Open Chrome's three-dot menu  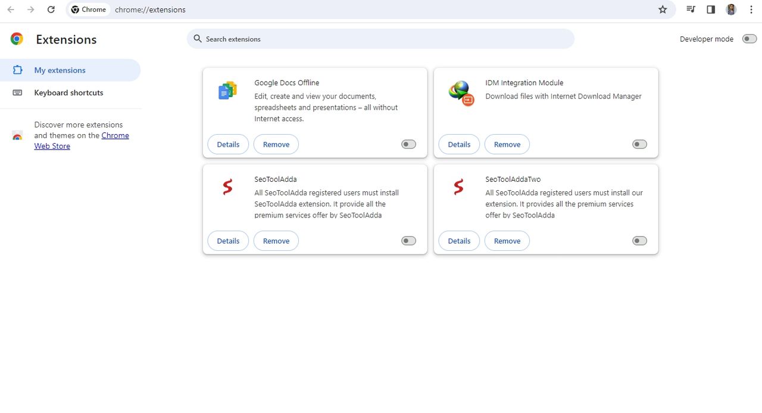751,10
